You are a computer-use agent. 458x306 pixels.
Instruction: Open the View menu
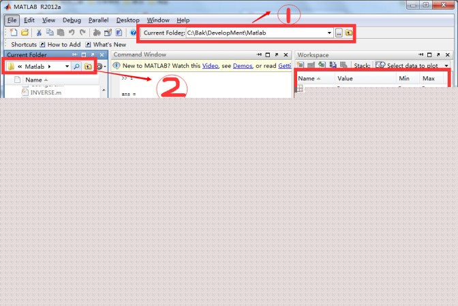tap(48, 20)
